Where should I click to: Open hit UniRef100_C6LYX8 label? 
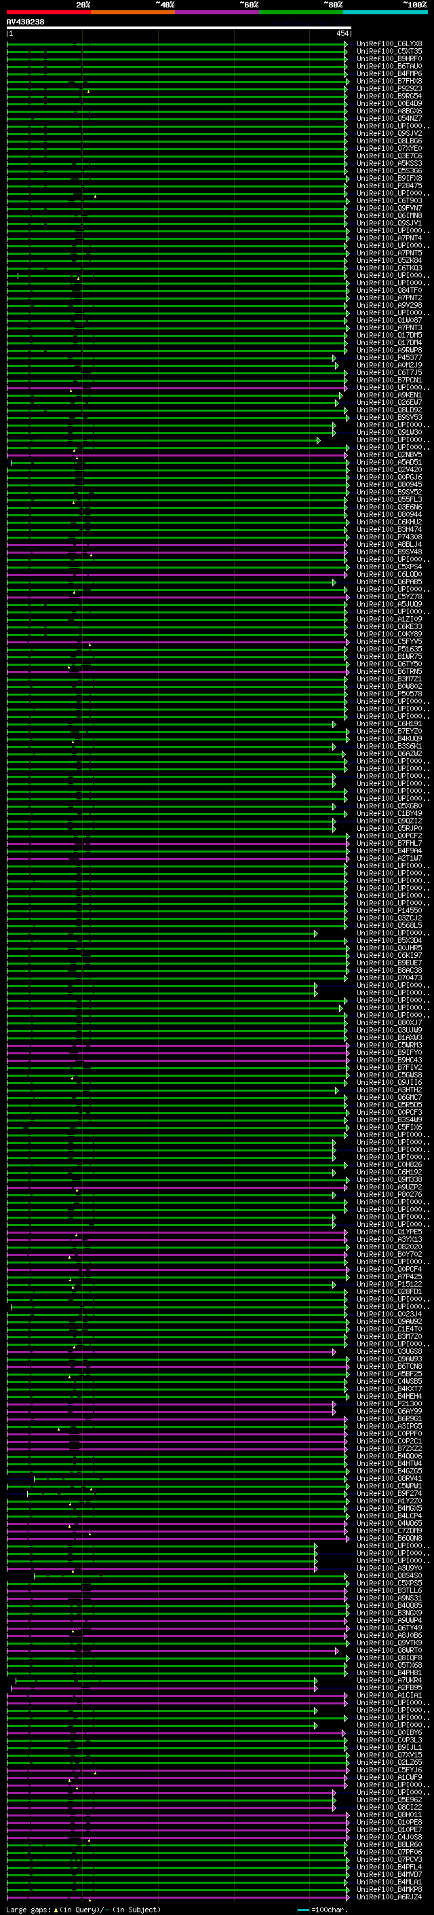389,44
